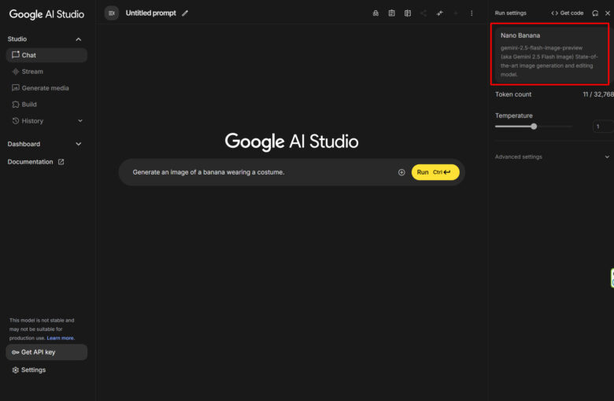
Task: Toggle the navigation sidebar collapse button
Action: pos(112,13)
